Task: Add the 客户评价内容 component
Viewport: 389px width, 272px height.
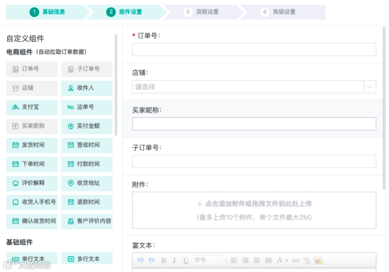Action: [x=87, y=221]
